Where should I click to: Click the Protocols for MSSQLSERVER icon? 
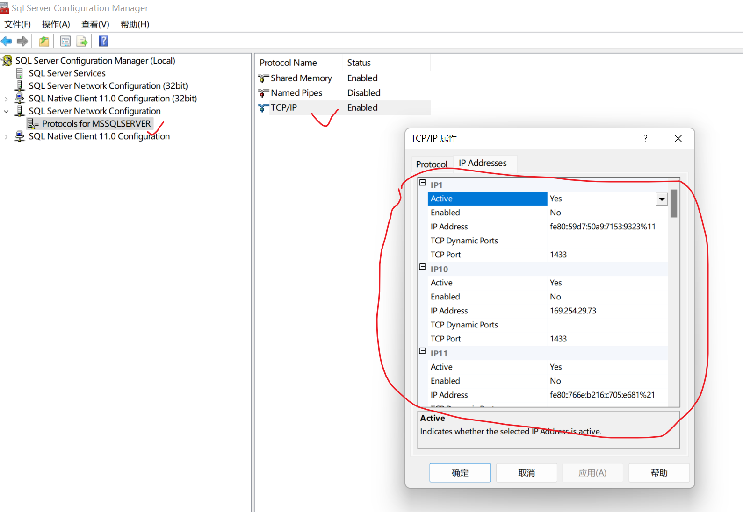[33, 124]
